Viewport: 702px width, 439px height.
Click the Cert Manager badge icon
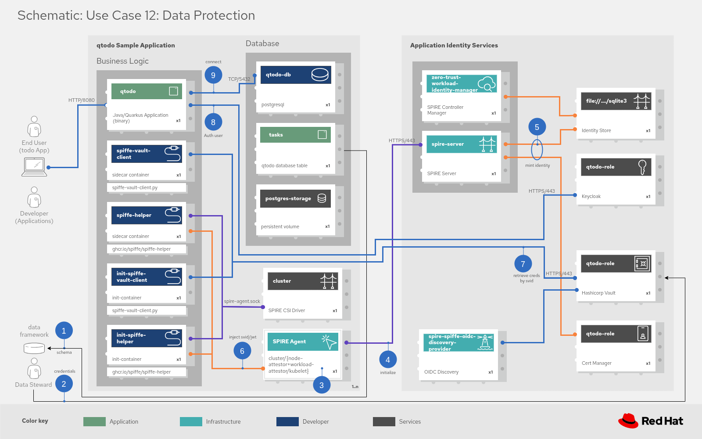point(642,334)
